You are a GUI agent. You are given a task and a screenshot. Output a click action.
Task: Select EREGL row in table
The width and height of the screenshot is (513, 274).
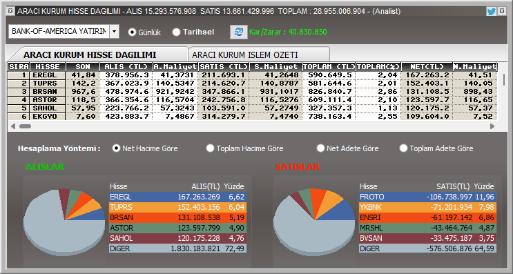(252, 75)
